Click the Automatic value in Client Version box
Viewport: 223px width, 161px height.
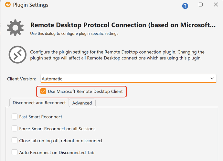click(x=52, y=79)
